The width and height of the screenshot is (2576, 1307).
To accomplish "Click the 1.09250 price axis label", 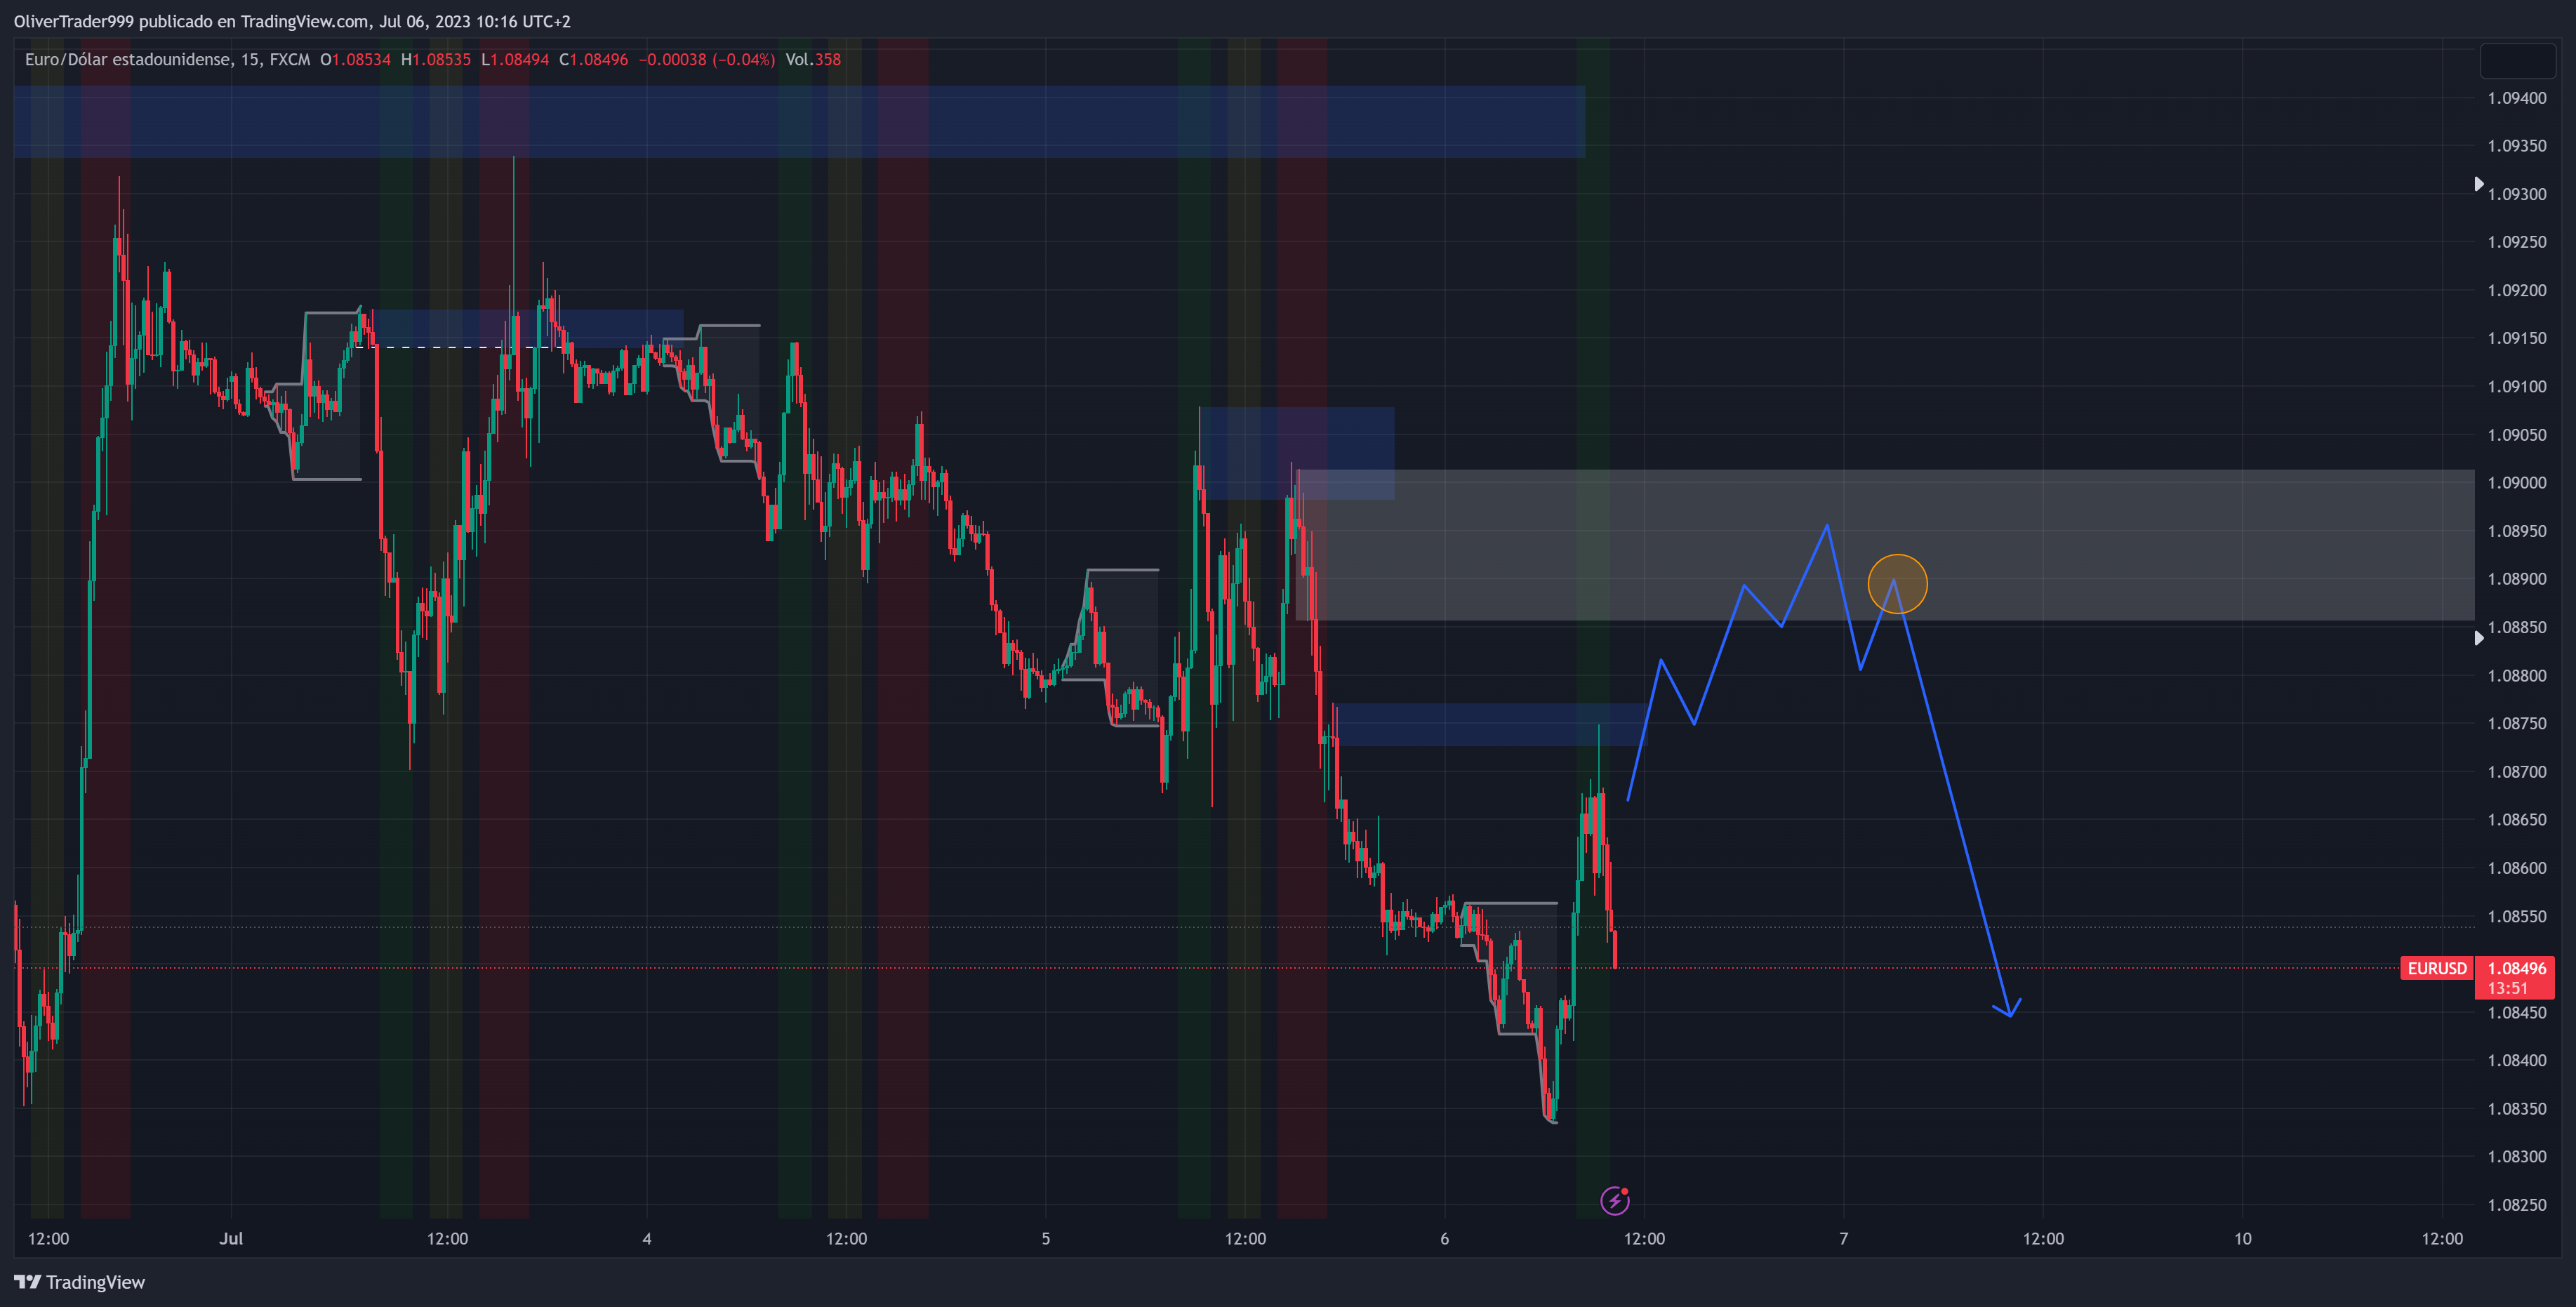I will (x=2516, y=242).
